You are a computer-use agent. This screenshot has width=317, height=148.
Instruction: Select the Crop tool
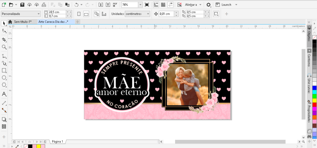pyautogui.click(x=4, y=40)
